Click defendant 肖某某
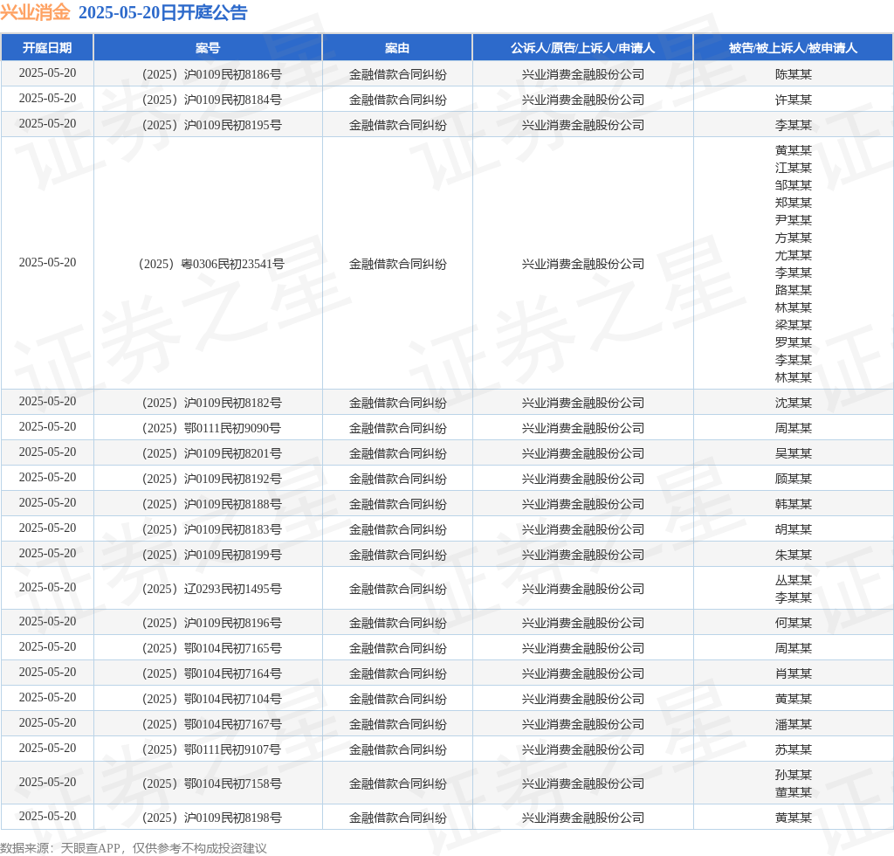The width and height of the screenshot is (894, 856). click(793, 673)
